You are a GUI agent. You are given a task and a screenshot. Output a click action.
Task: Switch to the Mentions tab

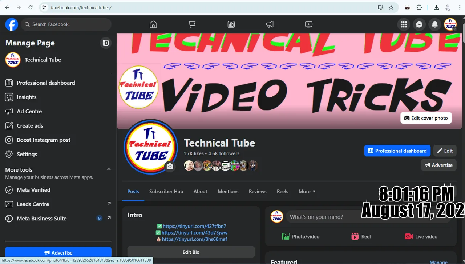pos(228,191)
